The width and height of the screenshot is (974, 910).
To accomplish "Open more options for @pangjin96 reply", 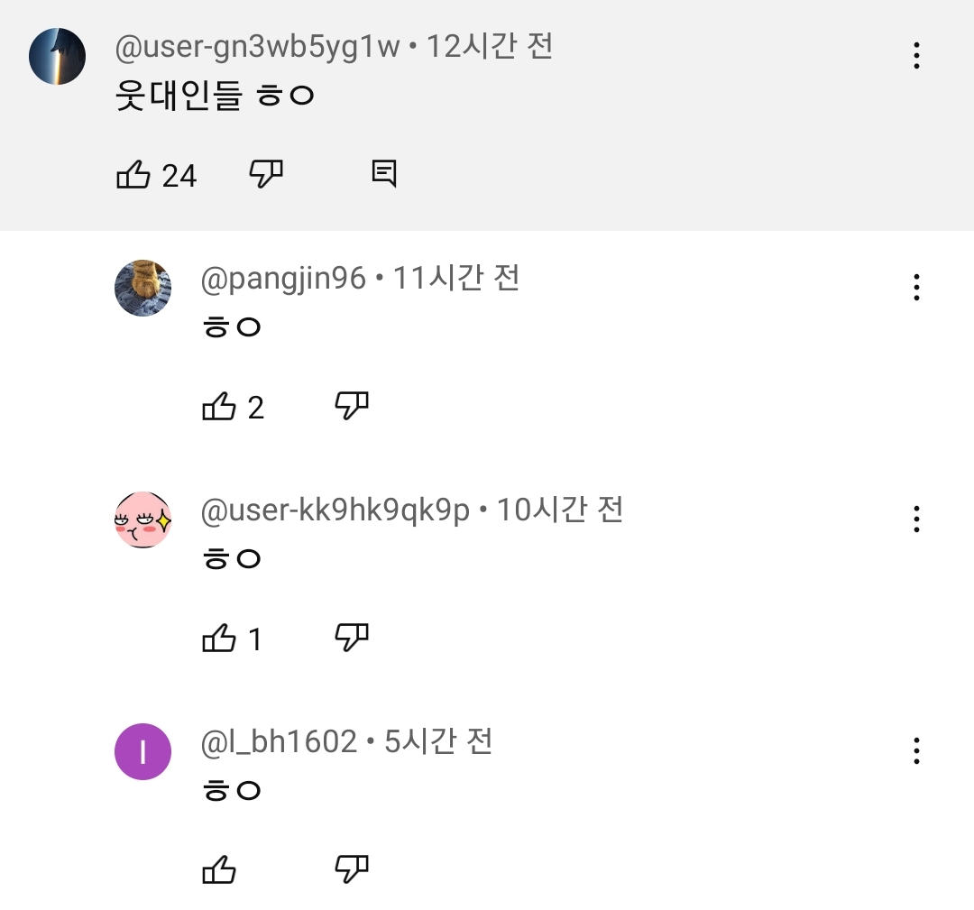I will point(916,288).
